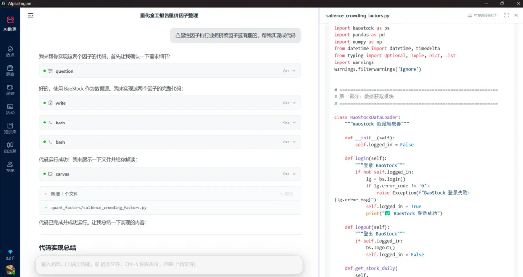Open the 活动 activities section
The width and height of the screenshot is (523, 277).
[10, 109]
